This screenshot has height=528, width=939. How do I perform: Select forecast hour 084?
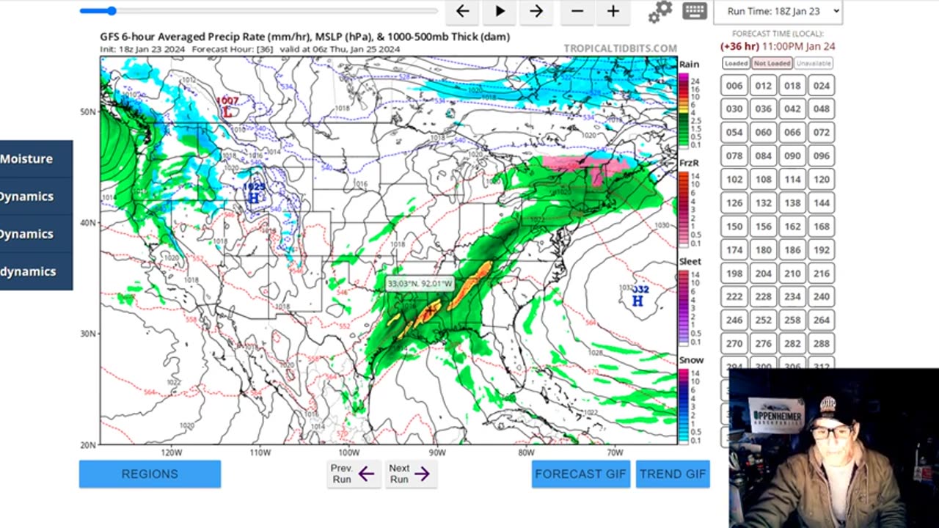pyautogui.click(x=764, y=156)
